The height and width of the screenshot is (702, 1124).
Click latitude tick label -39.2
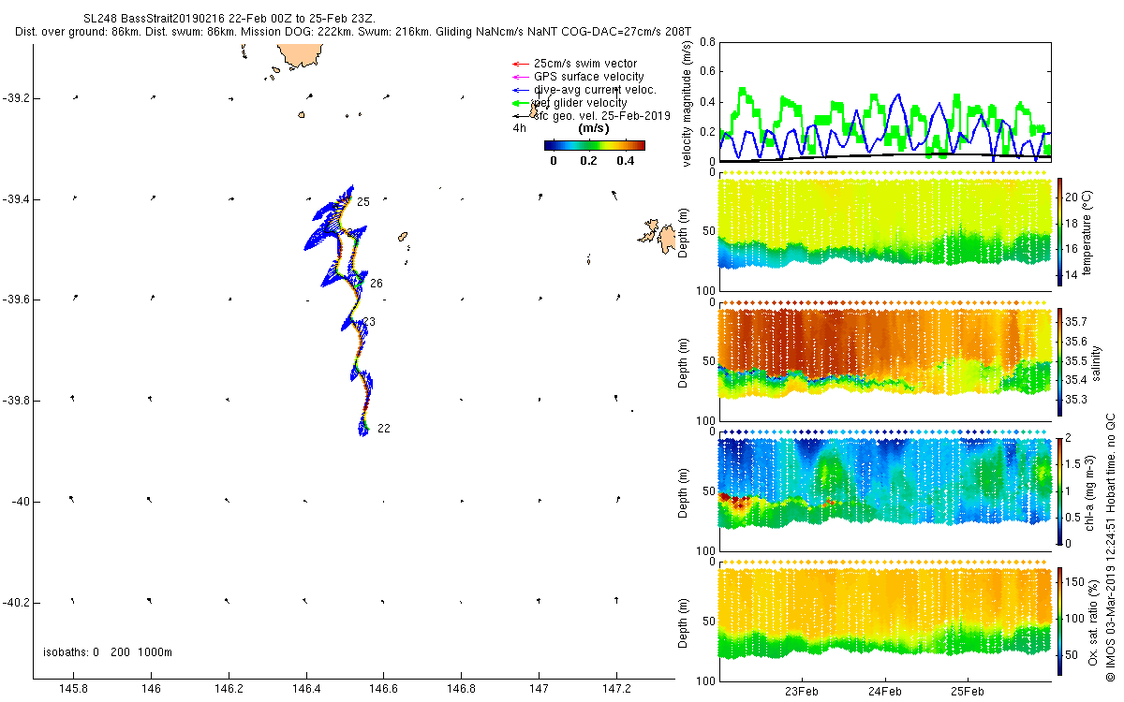(17, 98)
